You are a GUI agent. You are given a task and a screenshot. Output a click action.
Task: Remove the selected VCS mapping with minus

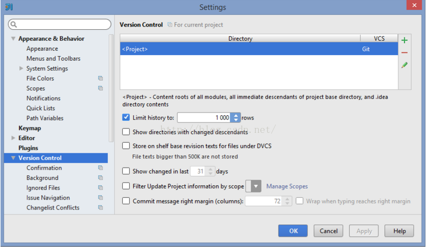(x=404, y=52)
